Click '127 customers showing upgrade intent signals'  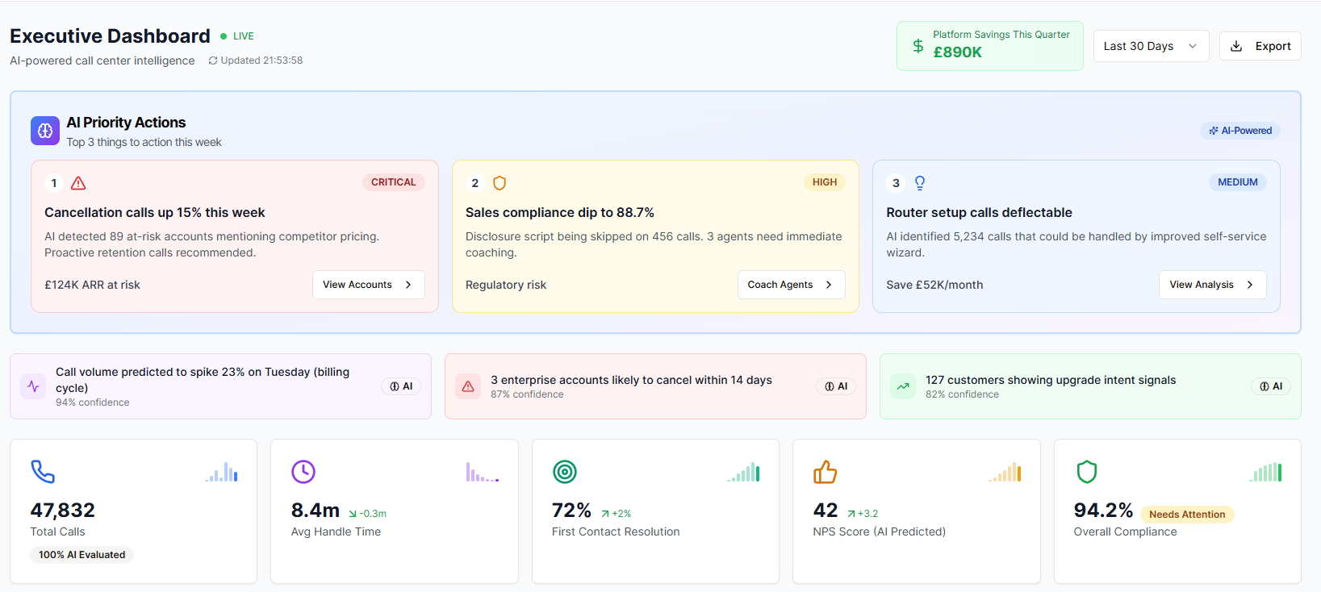(x=1051, y=380)
